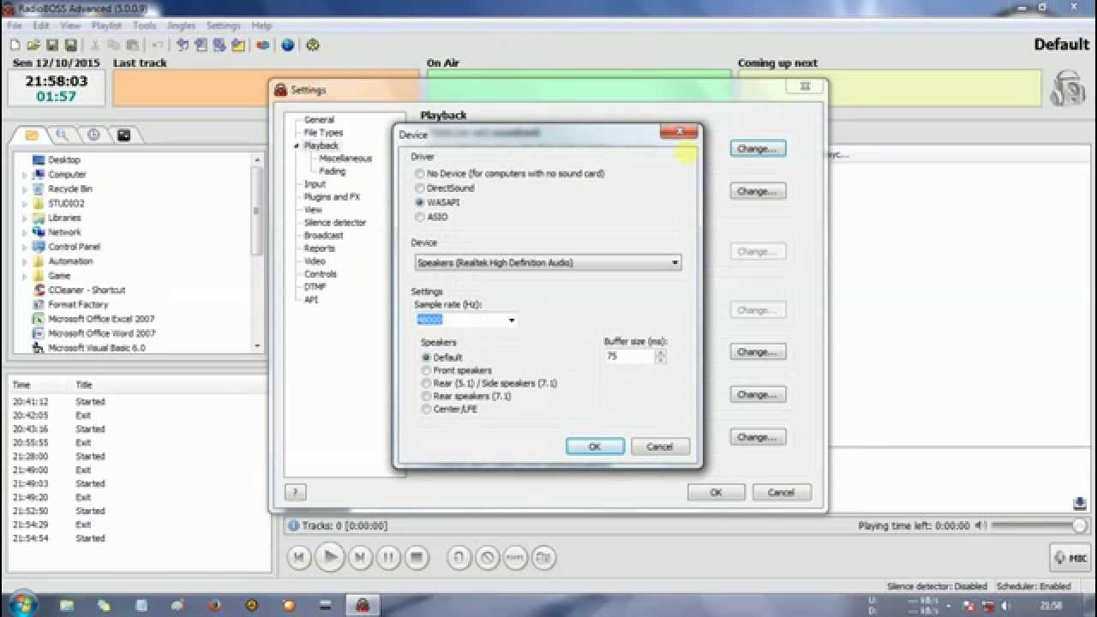Screen dimensions: 1097x617
Task: Open the Jingles menu
Action: (x=181, y=26)
